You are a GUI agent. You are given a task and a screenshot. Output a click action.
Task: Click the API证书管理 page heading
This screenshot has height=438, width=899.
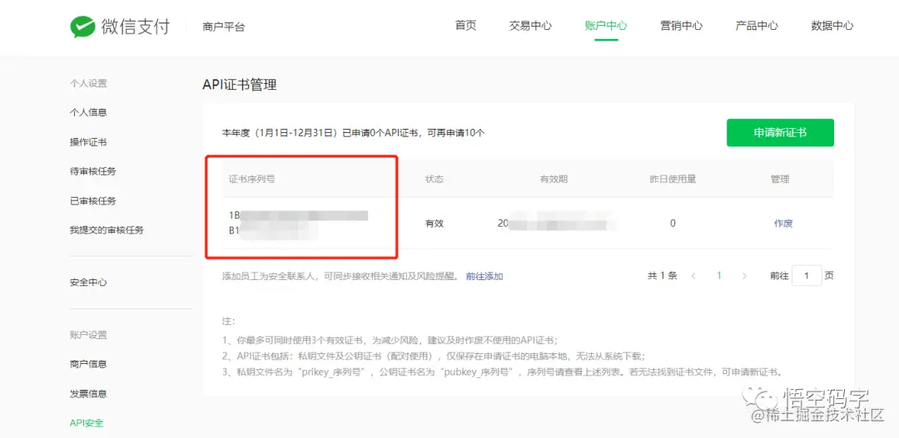pyautogui.click(x=240, y=85)
